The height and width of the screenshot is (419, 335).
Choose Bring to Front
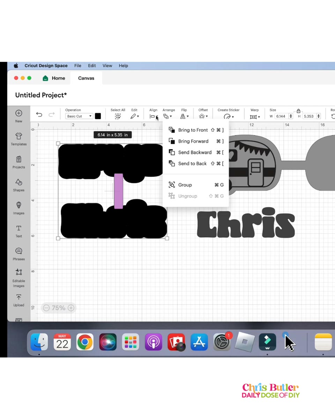click(x=196, y=130)
